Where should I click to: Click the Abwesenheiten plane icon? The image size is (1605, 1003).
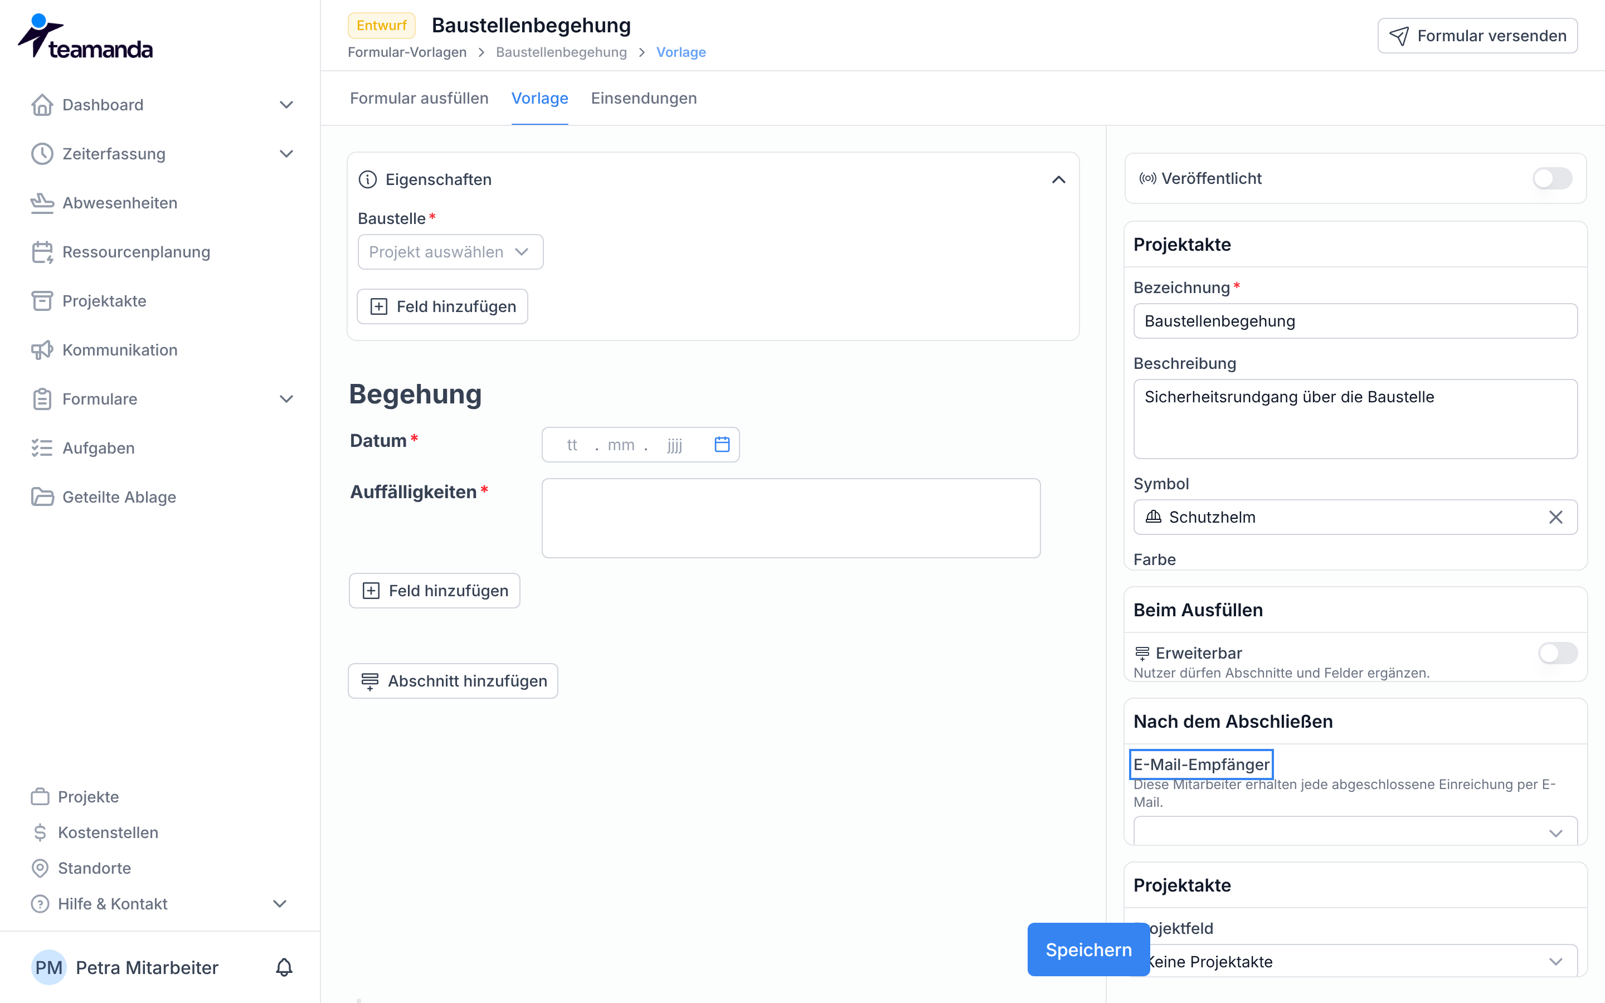pyautogui.click(x=42, y=203)
